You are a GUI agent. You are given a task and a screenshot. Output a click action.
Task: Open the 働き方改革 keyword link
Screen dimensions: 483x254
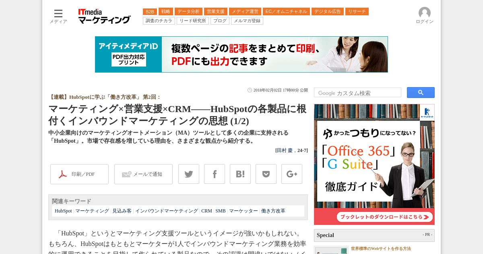click(273, 211)
